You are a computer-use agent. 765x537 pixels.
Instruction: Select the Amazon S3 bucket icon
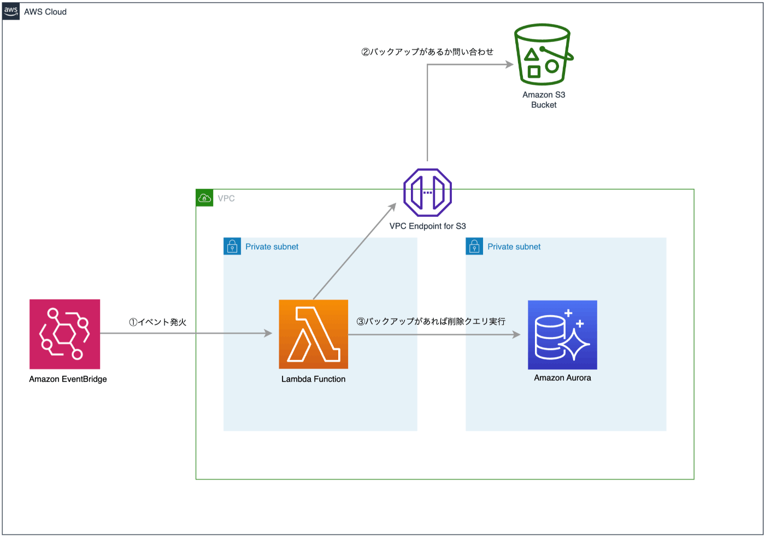pos(544,54)
